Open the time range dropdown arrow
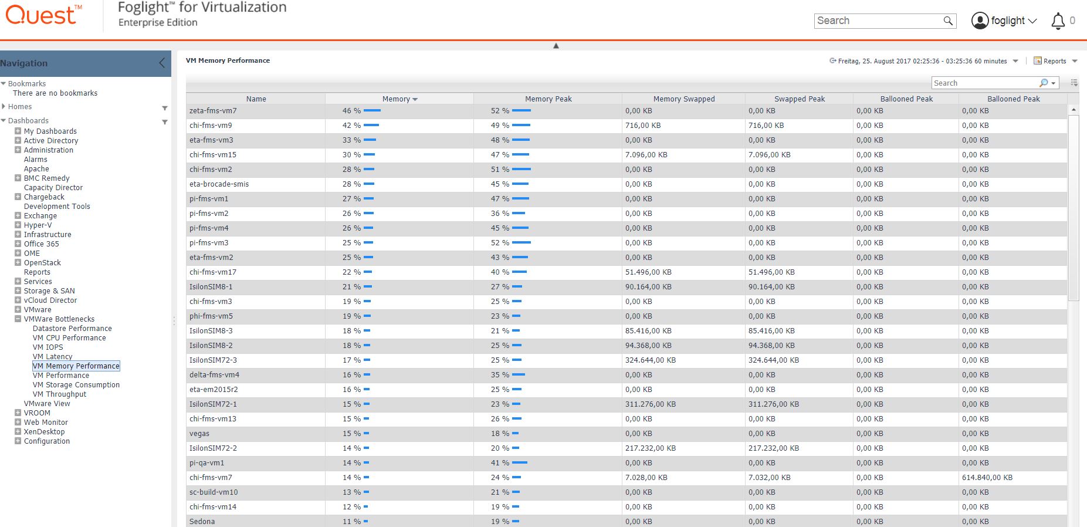The width and height of the screenshot is (1087, 527). [1015, 61]
